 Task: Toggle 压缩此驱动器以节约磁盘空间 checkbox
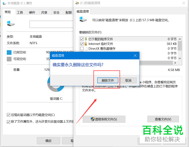(8, 115)
